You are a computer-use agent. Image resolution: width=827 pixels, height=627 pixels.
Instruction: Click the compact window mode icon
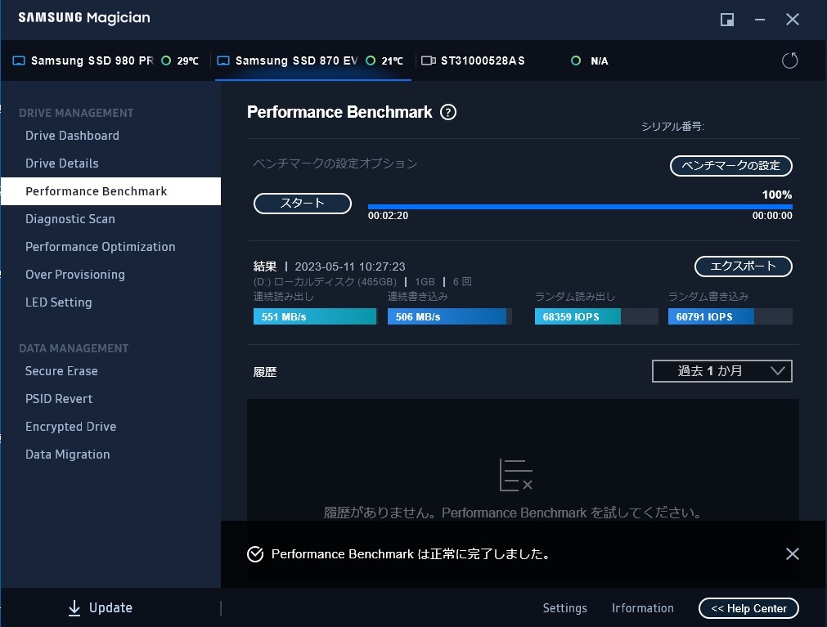coord(726,20)
